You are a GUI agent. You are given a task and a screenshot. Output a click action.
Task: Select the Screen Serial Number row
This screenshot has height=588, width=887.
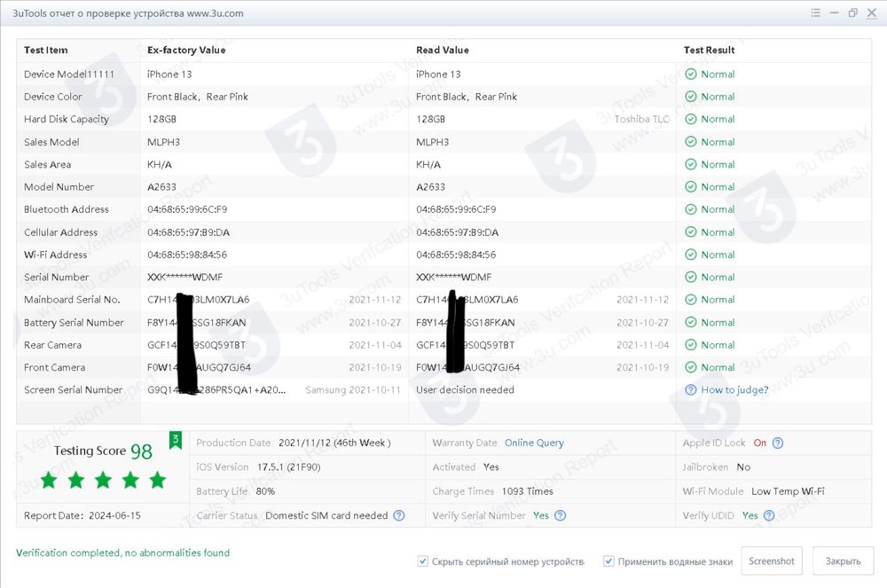pos(443,389)
